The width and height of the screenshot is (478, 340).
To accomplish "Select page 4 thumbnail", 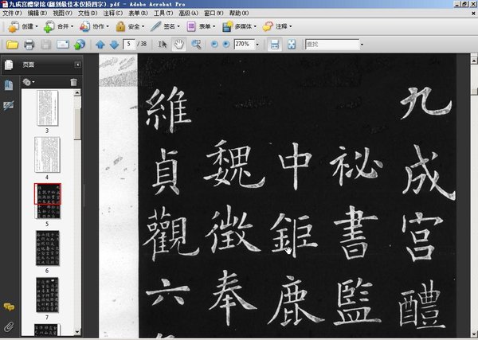I will [x=47, y=154].
